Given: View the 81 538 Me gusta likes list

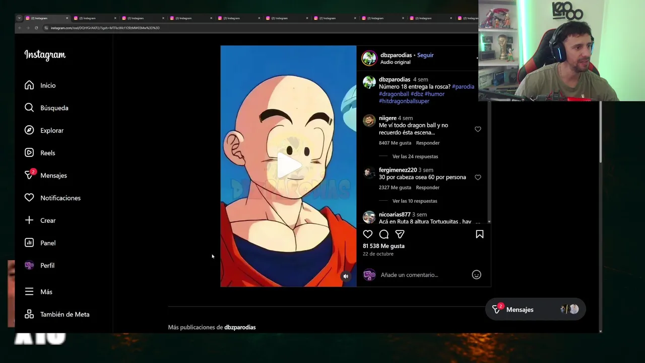Looking at the screenshot, I should [x=383, y=246].
